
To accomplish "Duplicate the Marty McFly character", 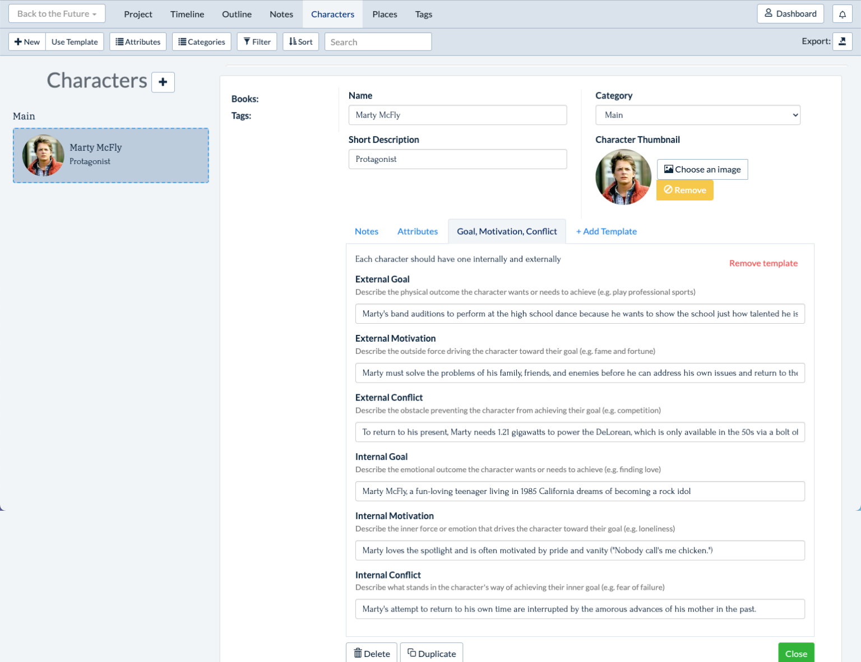I will tap(432, 653).
